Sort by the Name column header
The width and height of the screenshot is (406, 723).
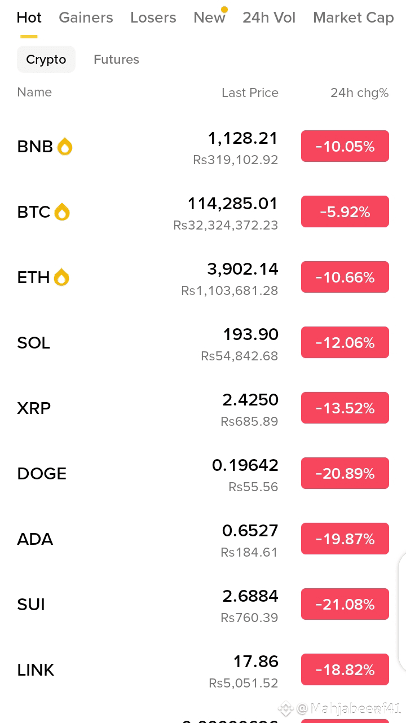[34, 92]
